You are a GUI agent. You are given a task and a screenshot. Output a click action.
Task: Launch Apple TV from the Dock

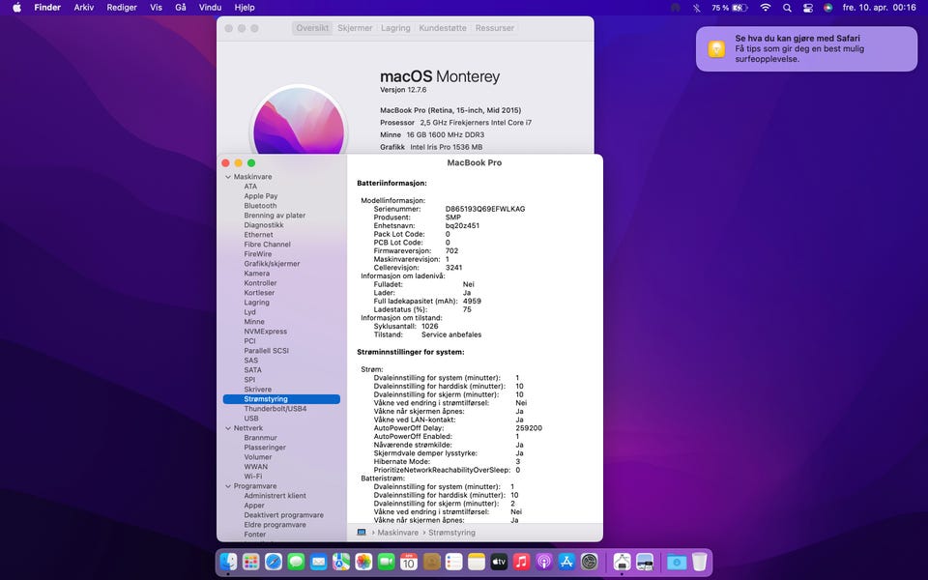point(499,561)
